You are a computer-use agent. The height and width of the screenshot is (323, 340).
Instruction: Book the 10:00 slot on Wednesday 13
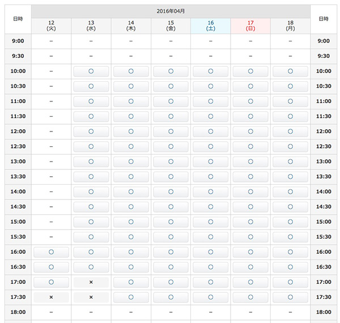tap(91, 71)
